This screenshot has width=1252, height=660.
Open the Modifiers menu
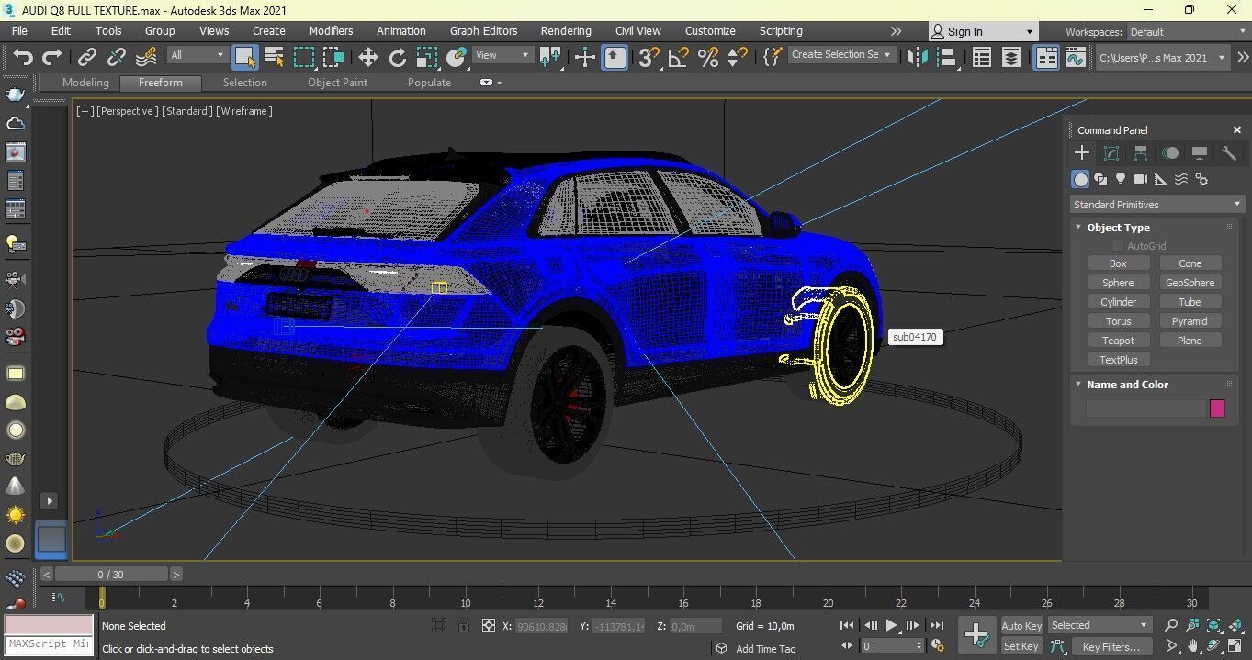pyautogui.click(x=331, y=31)
